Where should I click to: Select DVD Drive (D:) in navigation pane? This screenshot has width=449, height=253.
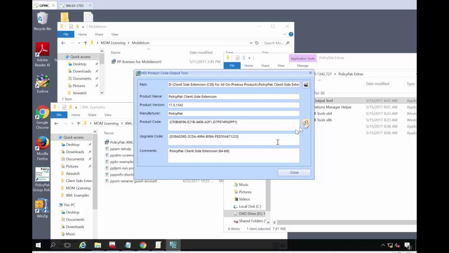[x=249, y=214]
